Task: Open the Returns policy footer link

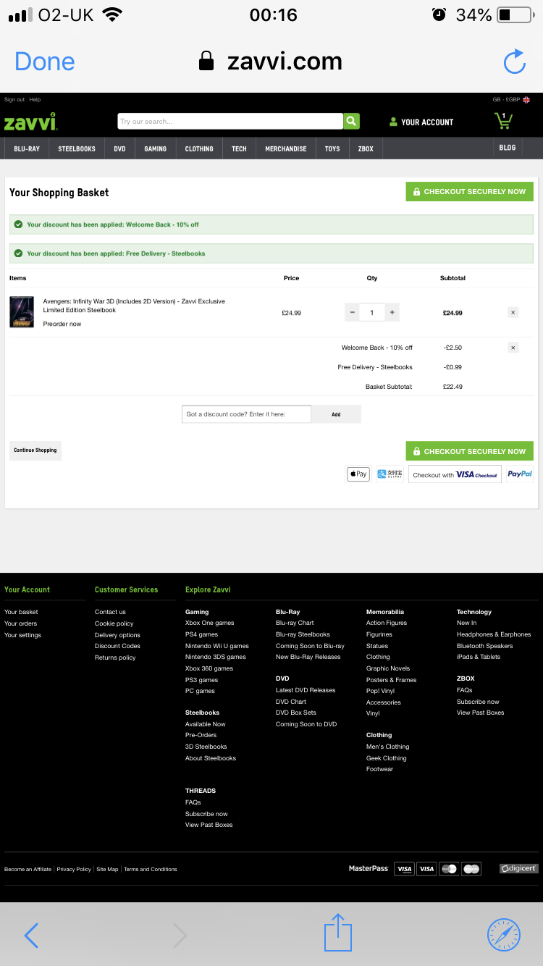Action: click(x=115, y=658)
